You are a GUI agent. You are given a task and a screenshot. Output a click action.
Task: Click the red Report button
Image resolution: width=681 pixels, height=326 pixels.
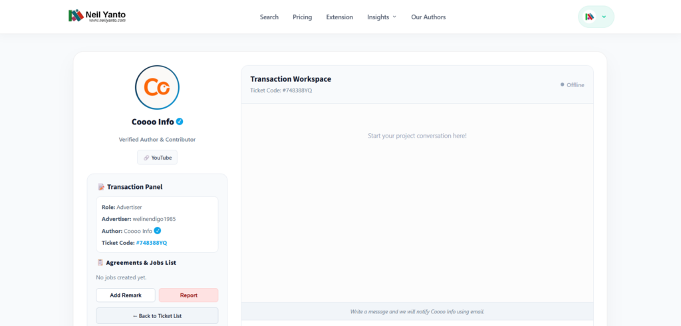[x=188, y=295]
